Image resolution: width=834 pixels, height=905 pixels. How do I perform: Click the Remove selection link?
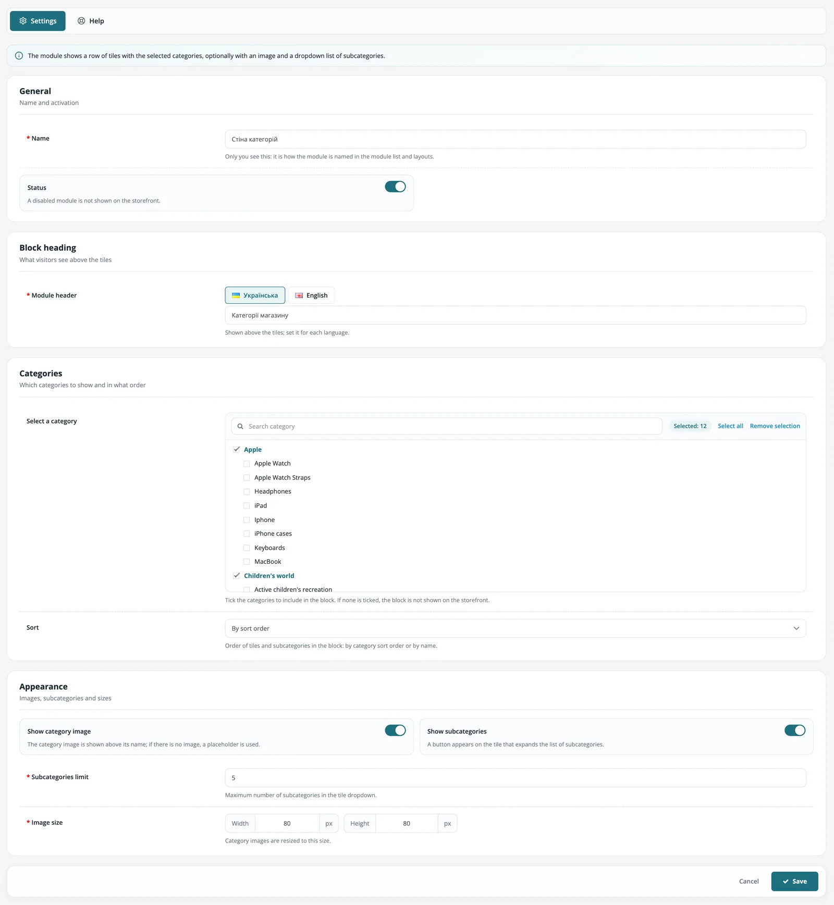(x=775, y=426)
